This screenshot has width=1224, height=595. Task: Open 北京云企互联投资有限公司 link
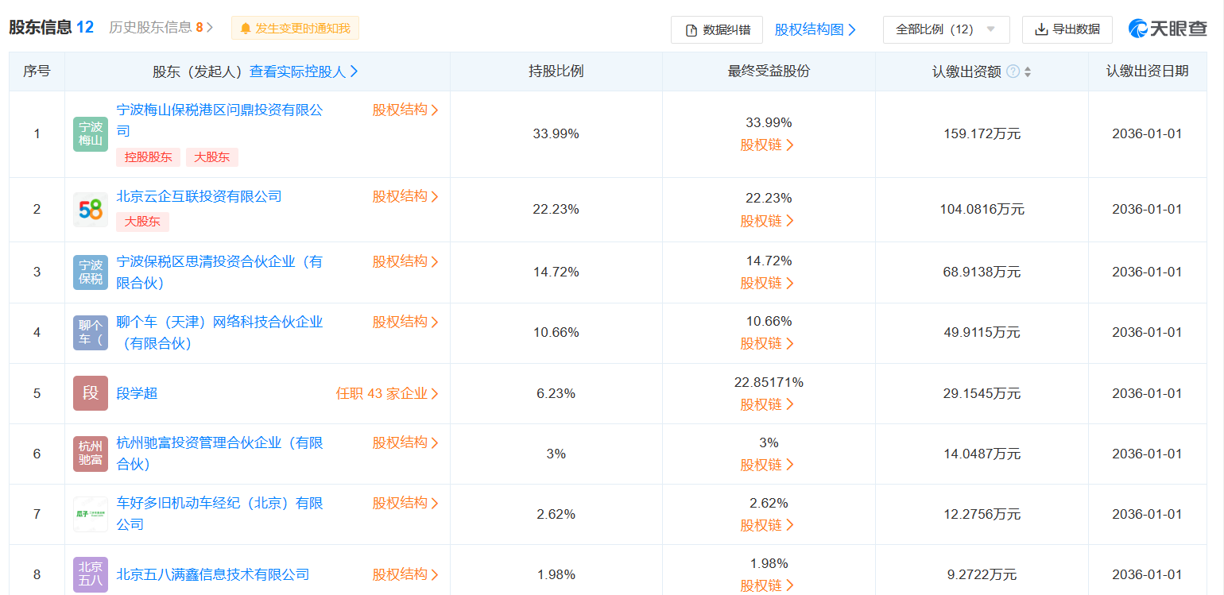tap(199, 196)
